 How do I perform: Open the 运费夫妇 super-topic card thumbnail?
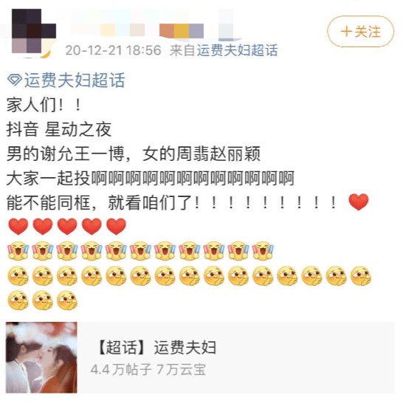point(41,357)
